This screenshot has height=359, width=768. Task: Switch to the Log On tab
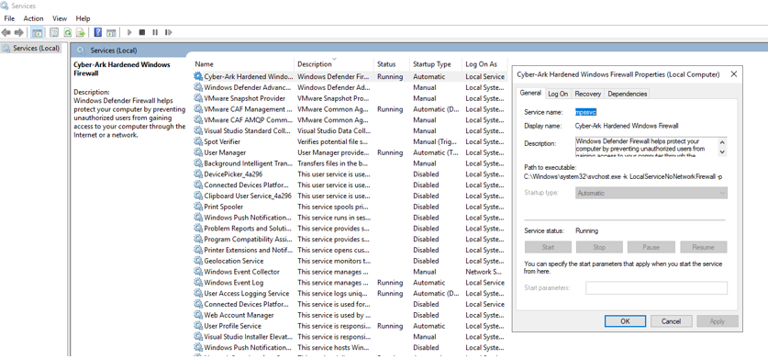(x=558, y=94)
